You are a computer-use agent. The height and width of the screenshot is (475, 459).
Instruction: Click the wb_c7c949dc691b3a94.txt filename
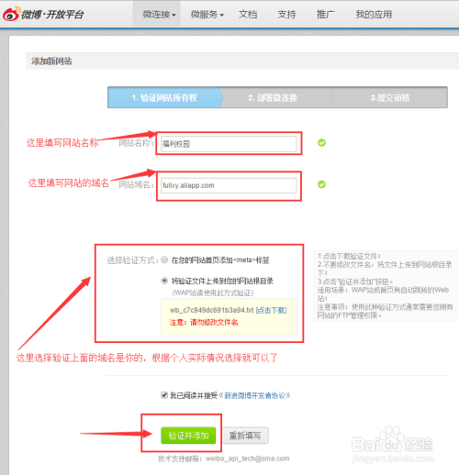click(x=212, y=310)
